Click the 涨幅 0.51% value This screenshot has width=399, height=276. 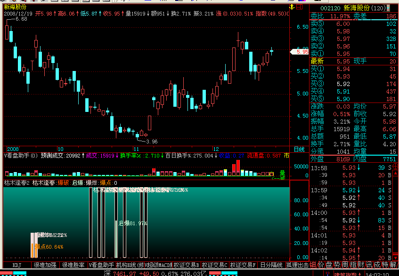click(x=342, y=114)
